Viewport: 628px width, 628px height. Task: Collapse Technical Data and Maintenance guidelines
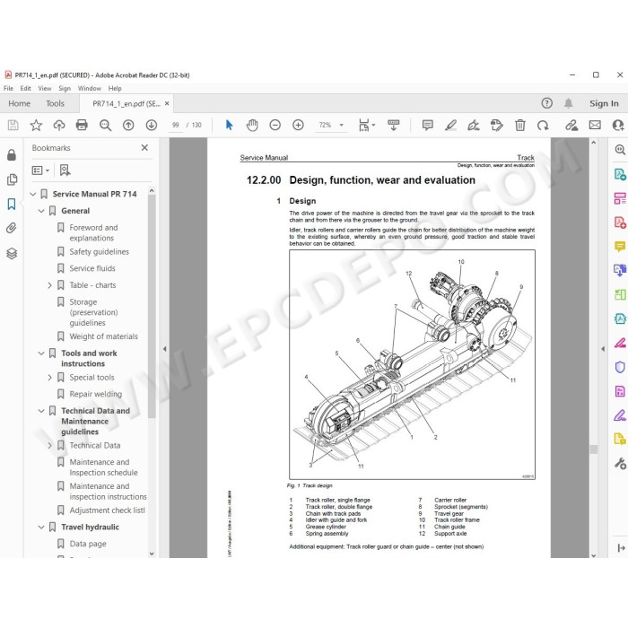pyautogui.click(x=41, y=411)
